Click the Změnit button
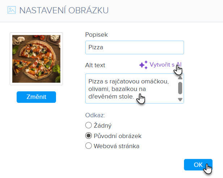Screen dimensions: 223x178 [36, 97]
